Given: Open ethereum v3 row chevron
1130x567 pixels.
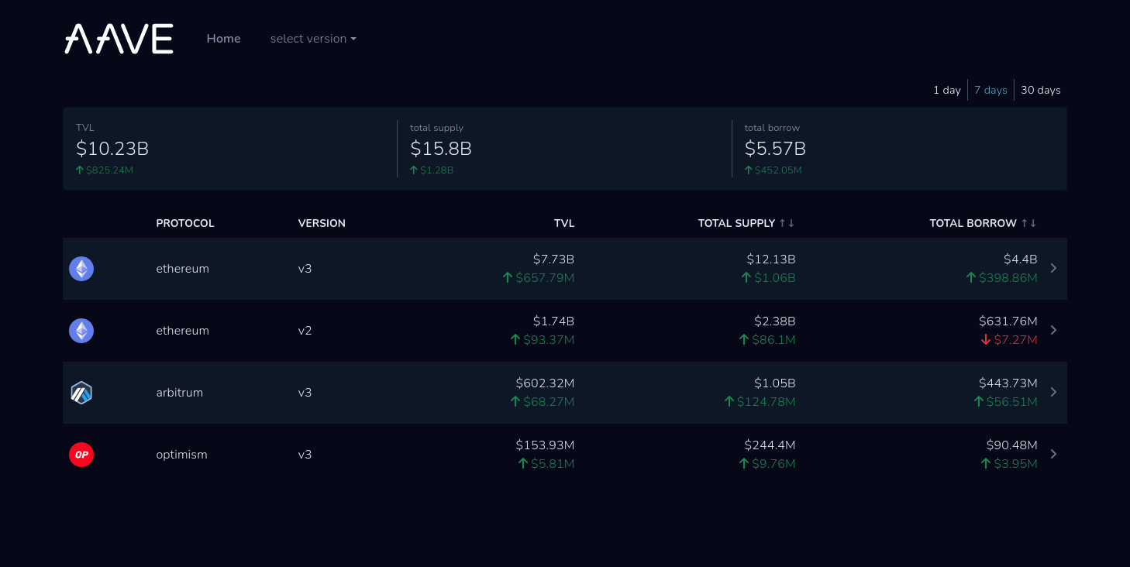Looking at the screenshot, I should [x=1053, y=268].
